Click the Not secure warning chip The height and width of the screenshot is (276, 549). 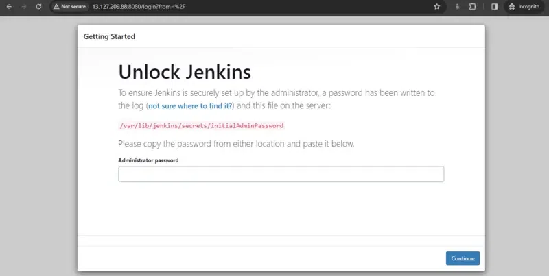point(69,6)
